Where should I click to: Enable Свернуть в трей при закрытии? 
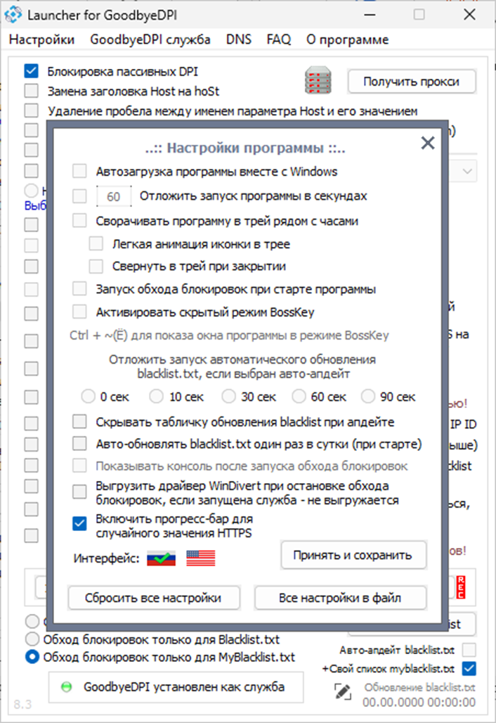tap(96, 266)
